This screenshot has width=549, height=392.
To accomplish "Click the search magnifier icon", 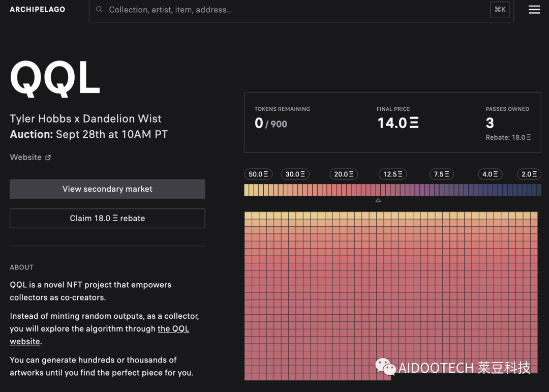I will [x=99, y=10].
